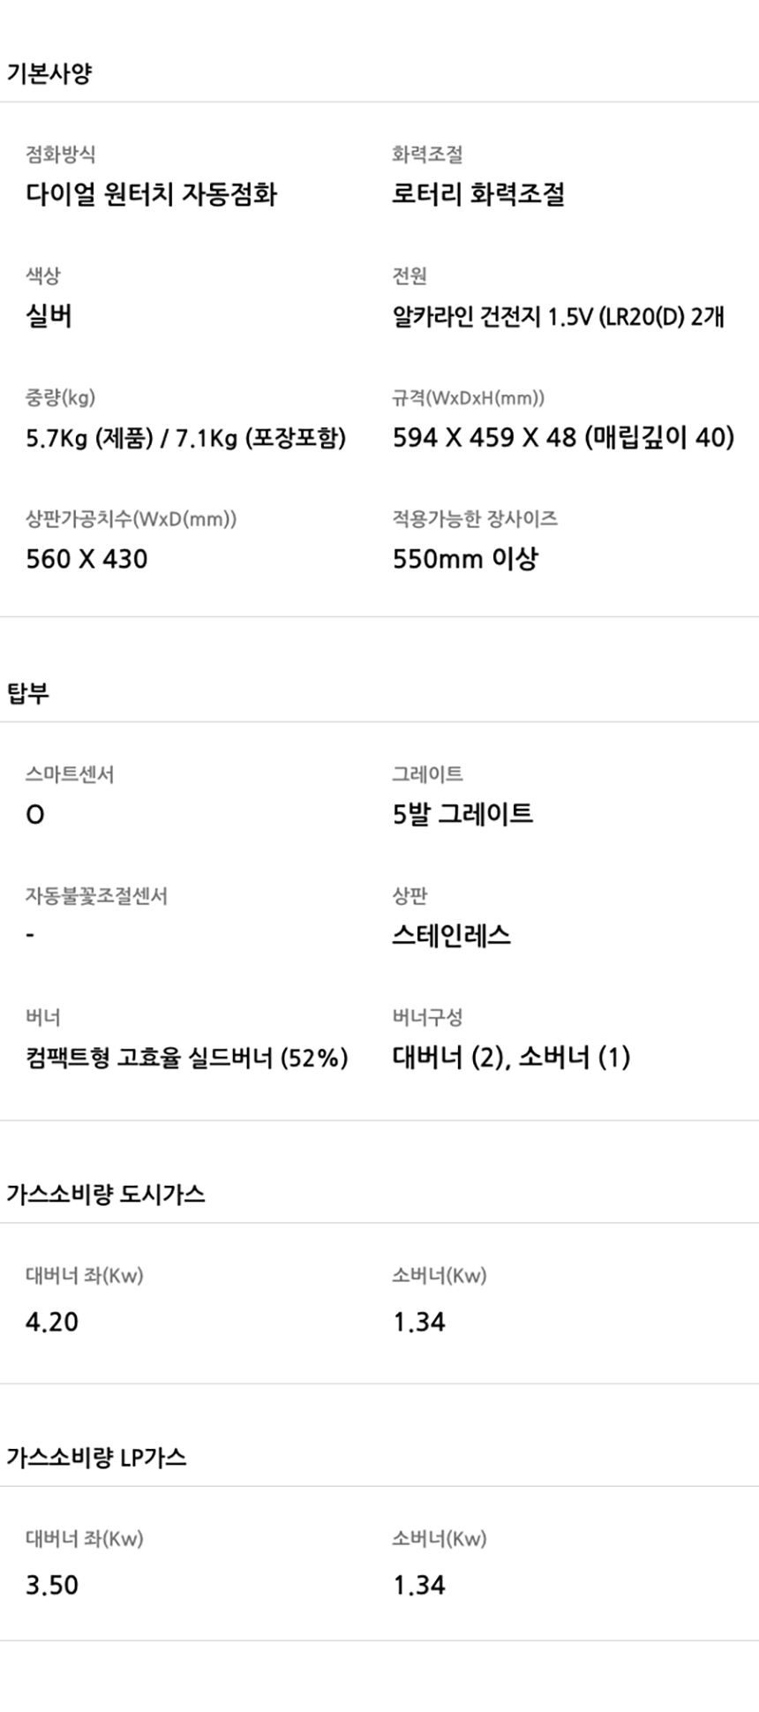Image resolution: width=759 pixels, height=1712 pixels.
Task: Click the 560 X 430 cutout size
Action: [x=86, y=559]
